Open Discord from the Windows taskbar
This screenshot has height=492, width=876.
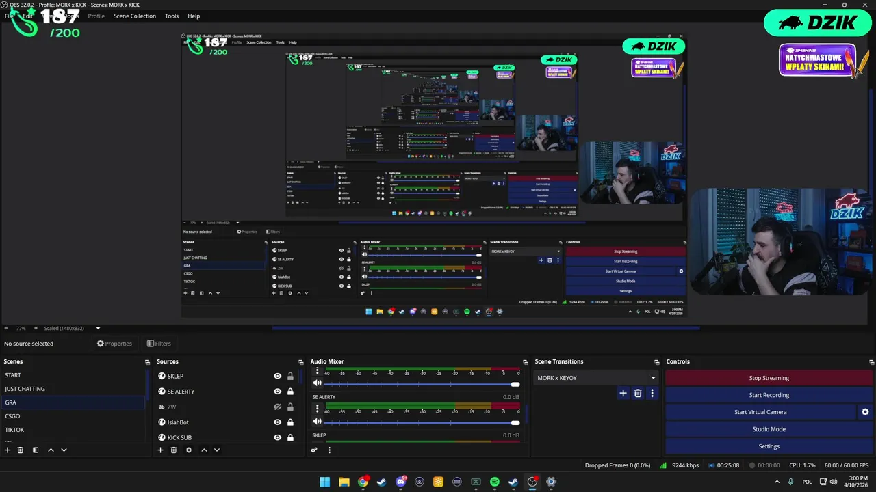tap(401, 482)
